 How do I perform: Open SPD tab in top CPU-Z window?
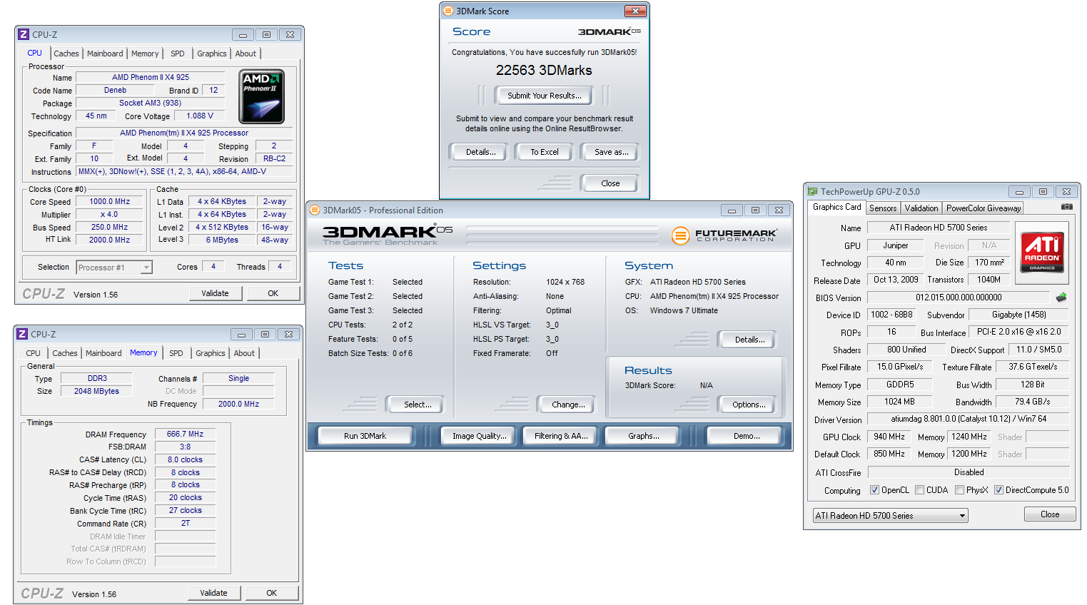click(178, 54)
